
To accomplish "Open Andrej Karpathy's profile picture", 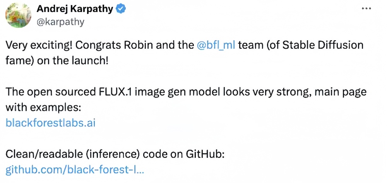I will (x=19, y=16).
